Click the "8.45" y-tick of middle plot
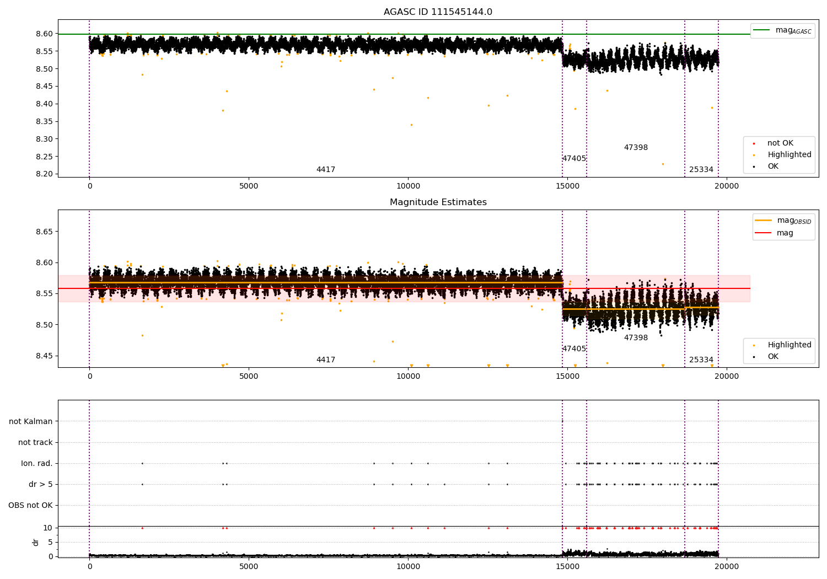 coord(45,356)
